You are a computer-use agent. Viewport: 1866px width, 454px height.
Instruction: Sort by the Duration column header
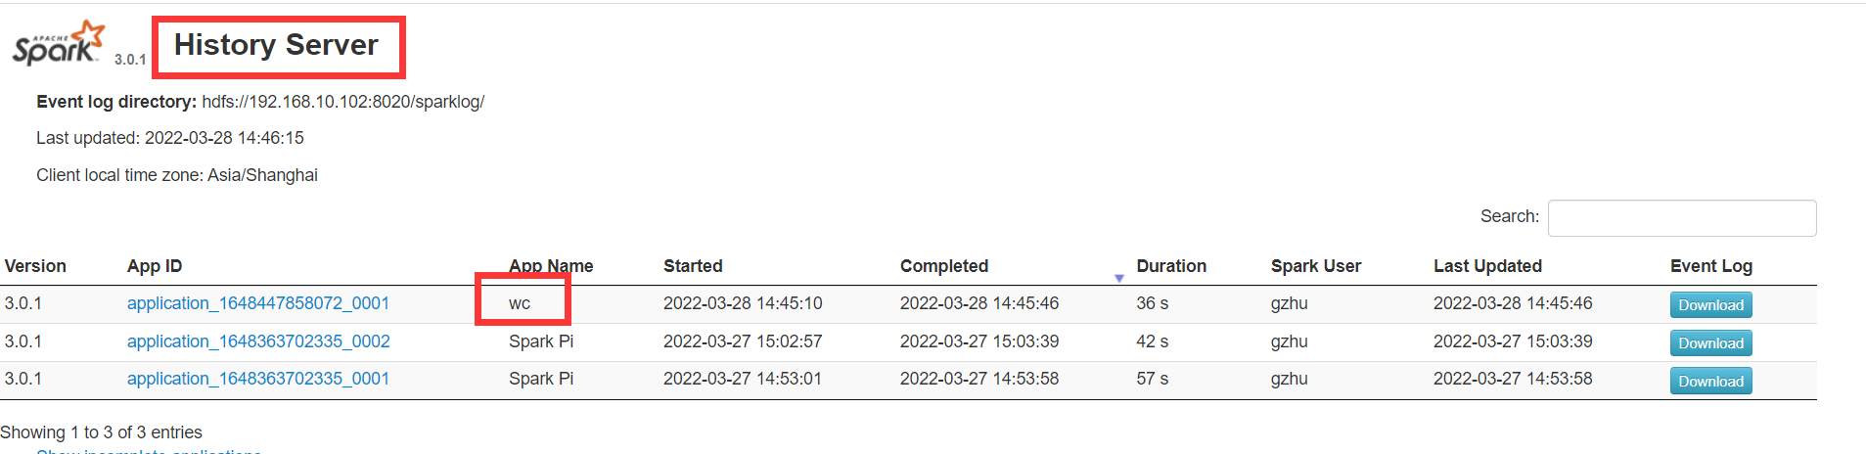[x=1170, y=266]
